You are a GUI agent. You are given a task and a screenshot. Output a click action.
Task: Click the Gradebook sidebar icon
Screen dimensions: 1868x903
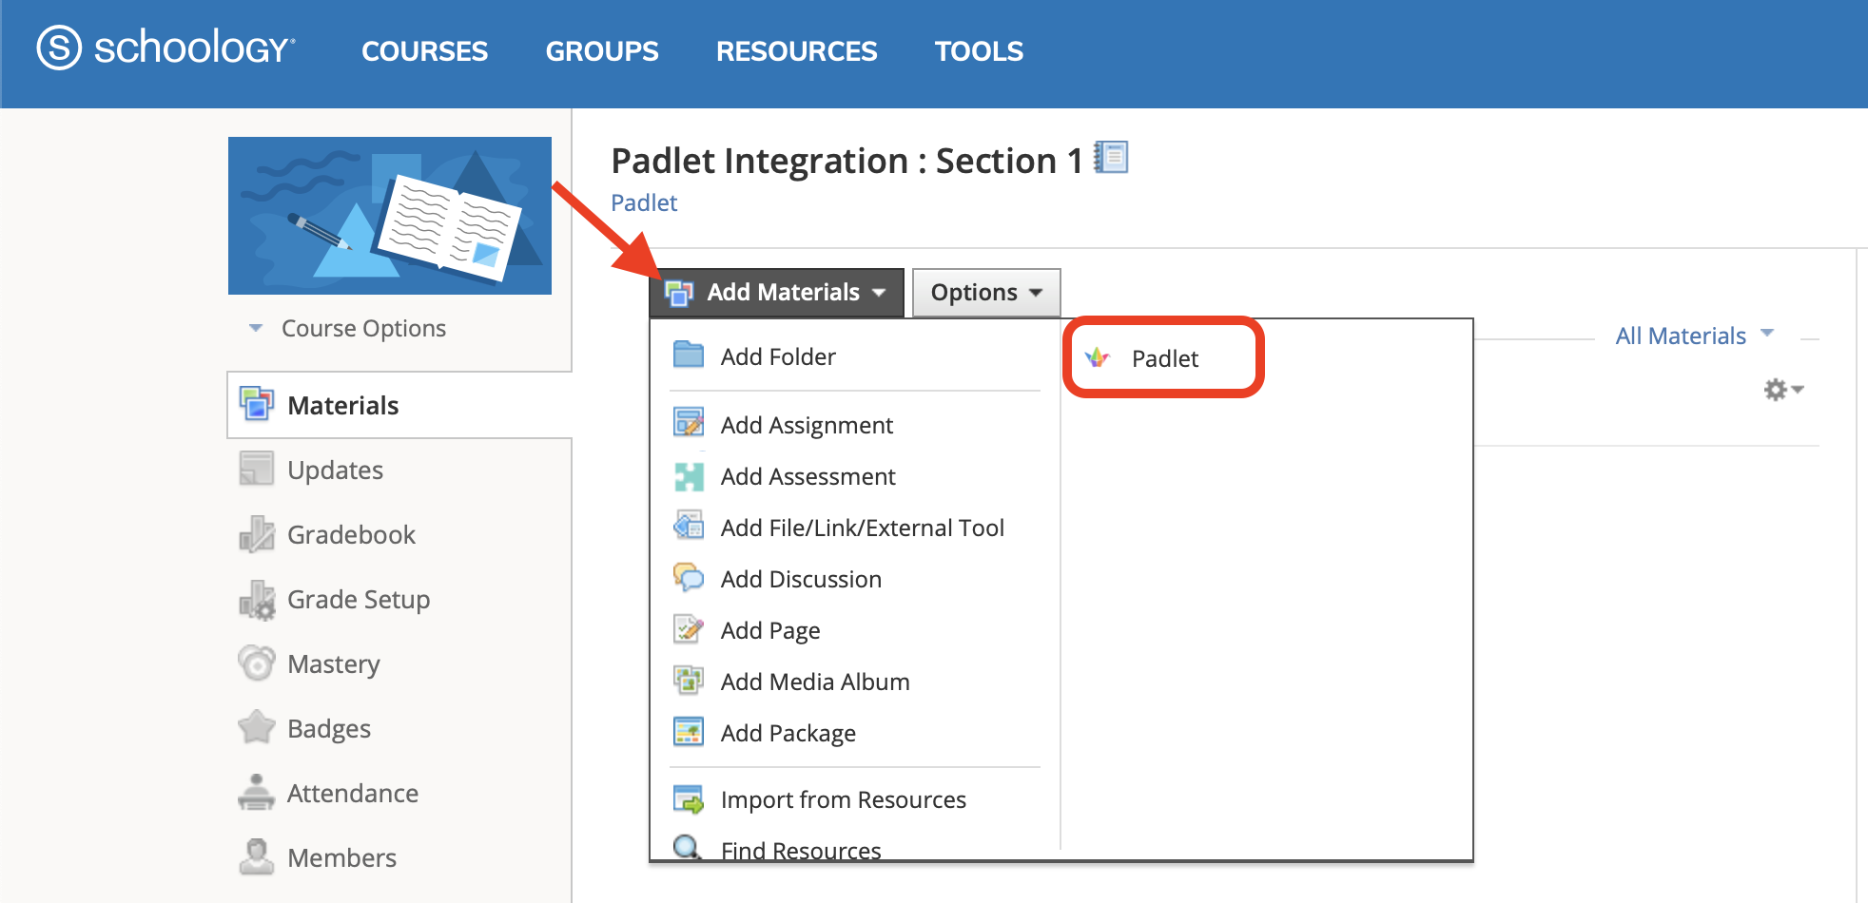(x=257, y=533)
